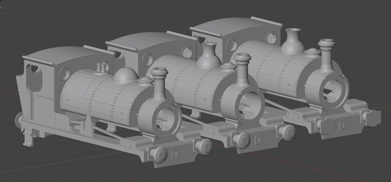Select the middle locomotive's tall flared dome
391x182 pixels.
209,55
